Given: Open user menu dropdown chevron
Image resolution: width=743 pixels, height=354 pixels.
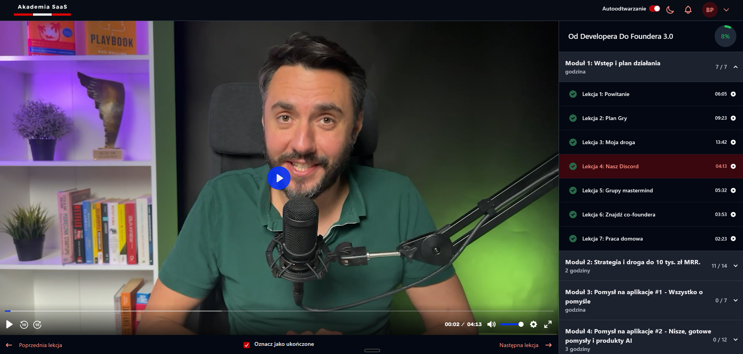Looking at the screenshot, I should (726, 10).
